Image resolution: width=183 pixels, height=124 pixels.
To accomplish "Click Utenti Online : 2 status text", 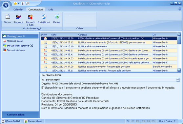I will click(167, 121).
